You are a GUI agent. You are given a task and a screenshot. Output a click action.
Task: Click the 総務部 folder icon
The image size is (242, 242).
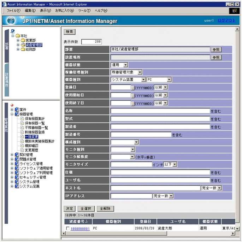[23, 49]
